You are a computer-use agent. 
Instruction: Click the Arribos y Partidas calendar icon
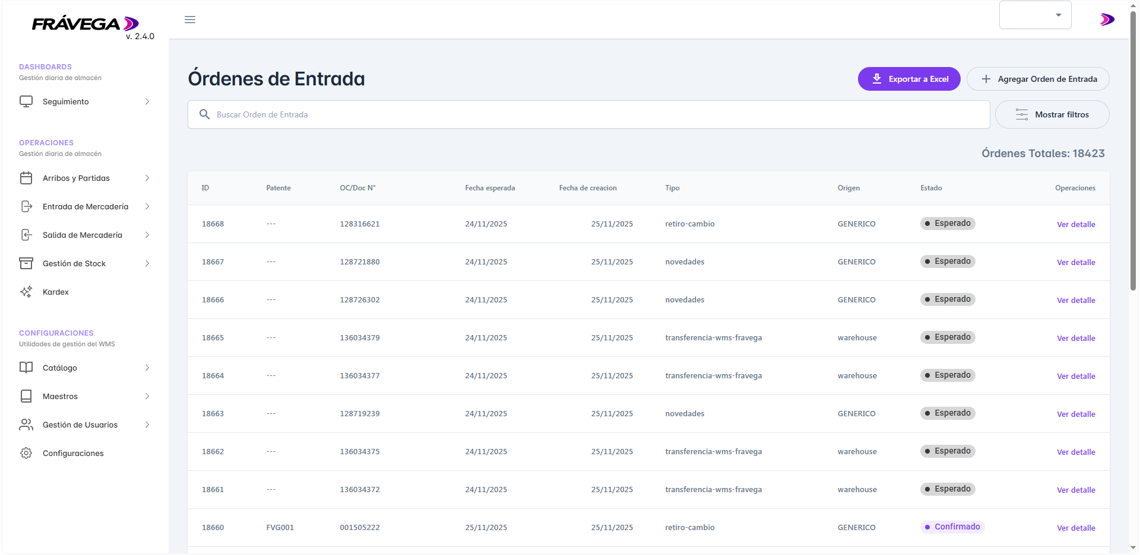(x=26, y=178)
